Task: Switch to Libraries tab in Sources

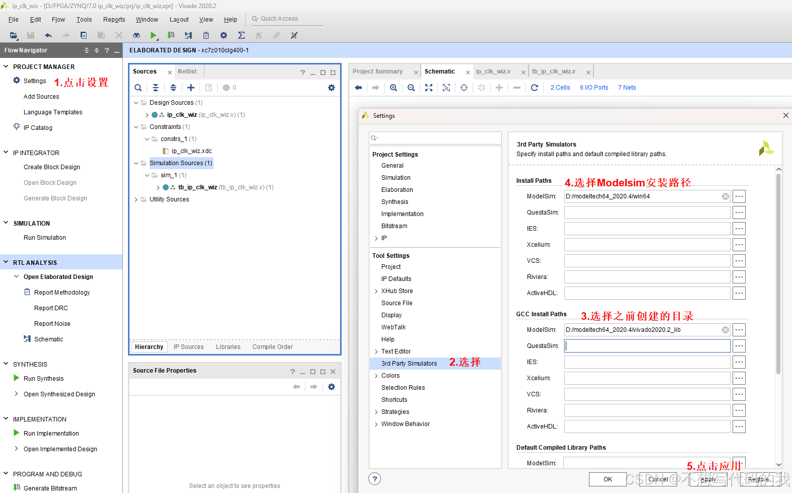Action: tap(228, 347)
